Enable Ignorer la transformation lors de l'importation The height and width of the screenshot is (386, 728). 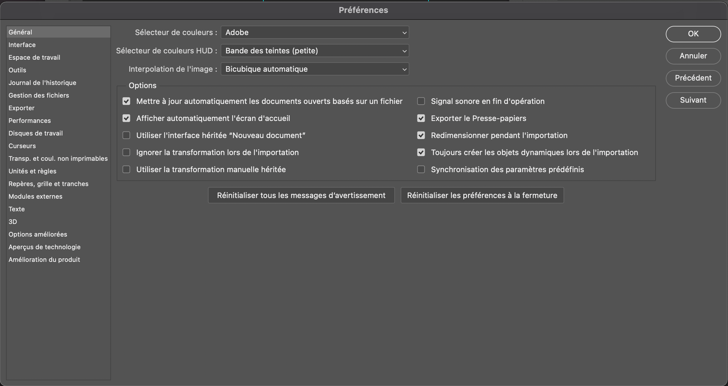[x=126, y=152]
